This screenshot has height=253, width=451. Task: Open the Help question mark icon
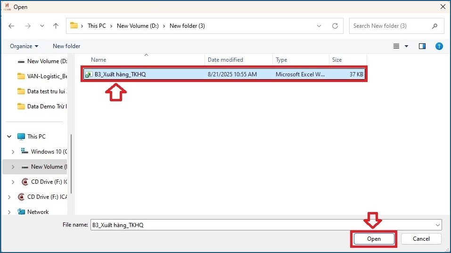(439, 46)
